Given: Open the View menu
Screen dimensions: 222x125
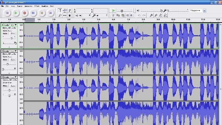Looking at the screenshot, I should tap(13, 6).
